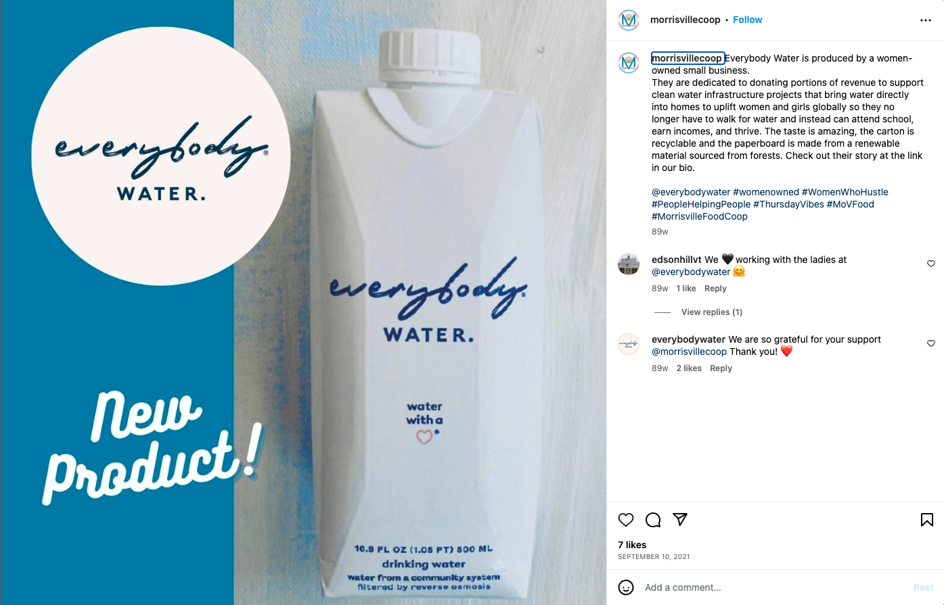Open the #womenowned hashtag
This screenshot has height=605, width=944.
coord(766,192)
